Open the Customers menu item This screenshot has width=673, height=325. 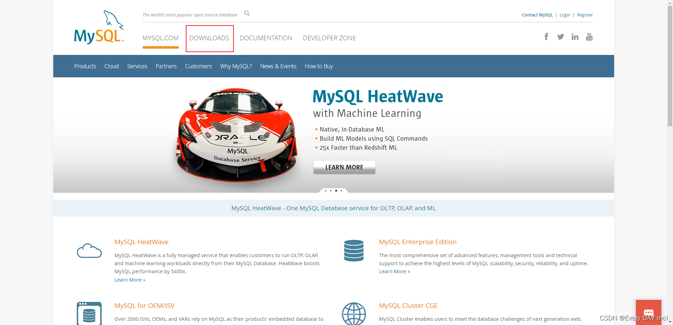coord(198,66)
